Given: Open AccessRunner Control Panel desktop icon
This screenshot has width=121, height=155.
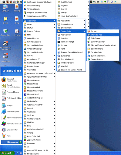Looking at the screenshot, I should [5, 45].
